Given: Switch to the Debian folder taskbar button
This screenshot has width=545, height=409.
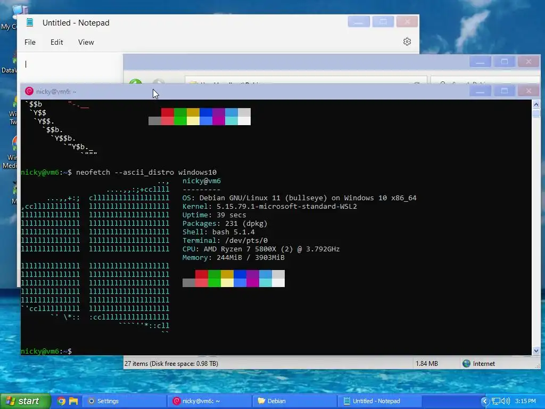Looking at the screenshot, I should pos(294,401).
